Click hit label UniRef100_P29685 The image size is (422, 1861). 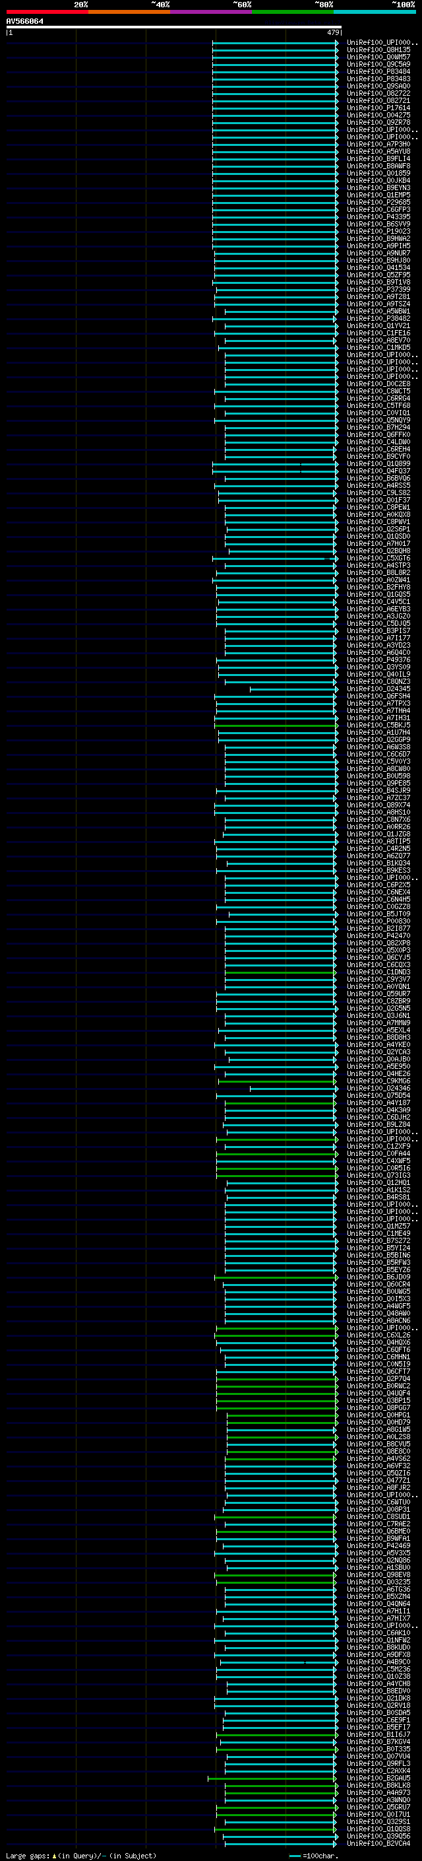click(x=378, y=202)
